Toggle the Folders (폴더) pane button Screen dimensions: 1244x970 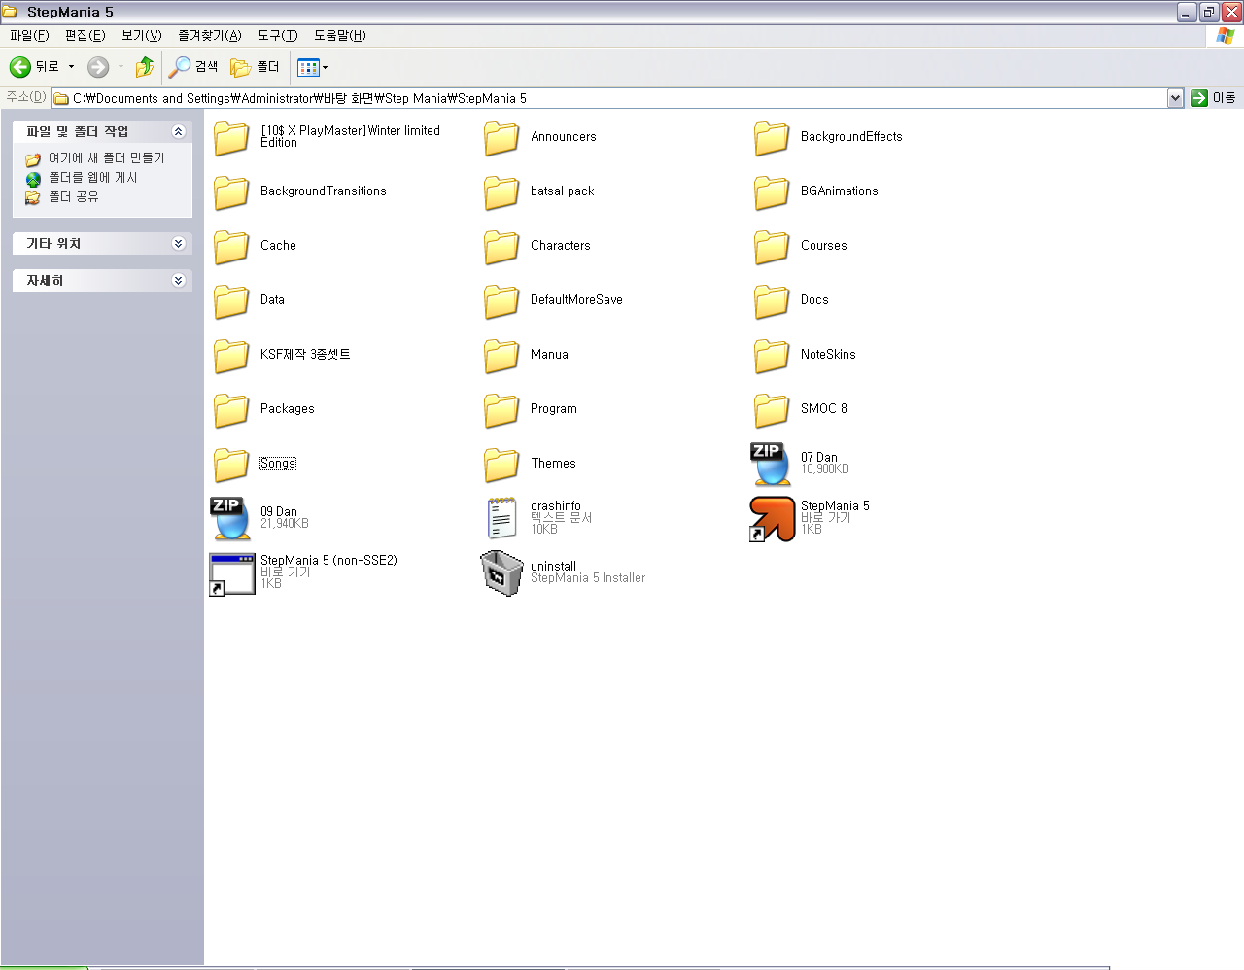[x=256, y=67]
